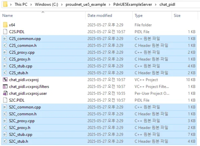Sort by the Size column header
The width and height of the screenshot is (200, 146).
[177, 16]
